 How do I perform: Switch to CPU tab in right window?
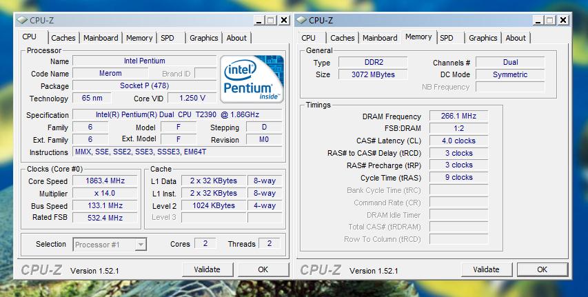click(x=308, y=38)
